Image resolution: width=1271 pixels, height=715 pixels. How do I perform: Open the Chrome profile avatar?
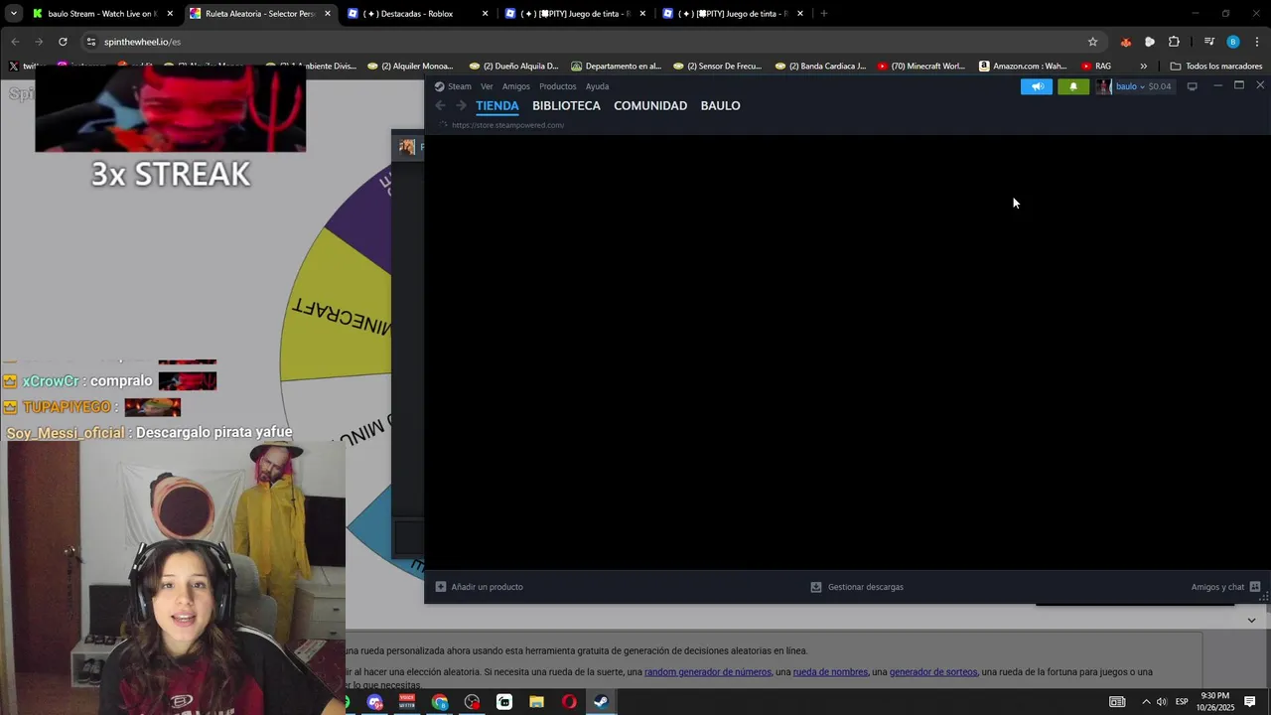tap(1233, 42)
